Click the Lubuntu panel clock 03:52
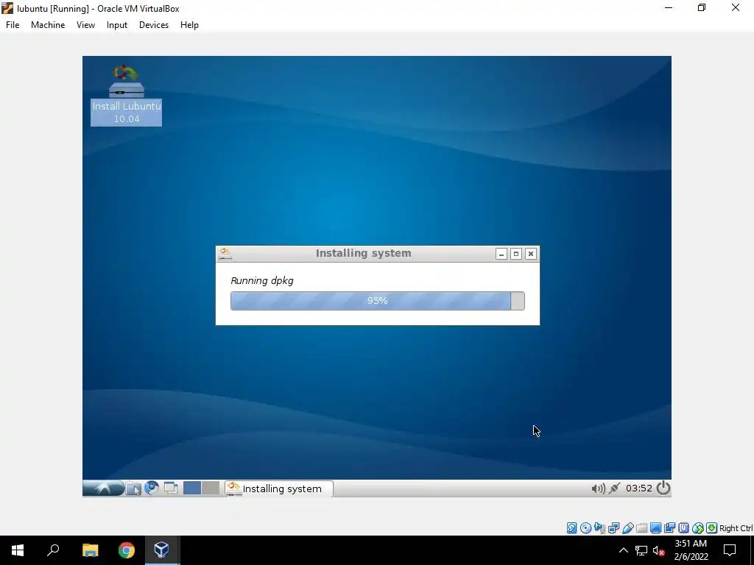The image size is (754, 565). (x=638, y=488)
